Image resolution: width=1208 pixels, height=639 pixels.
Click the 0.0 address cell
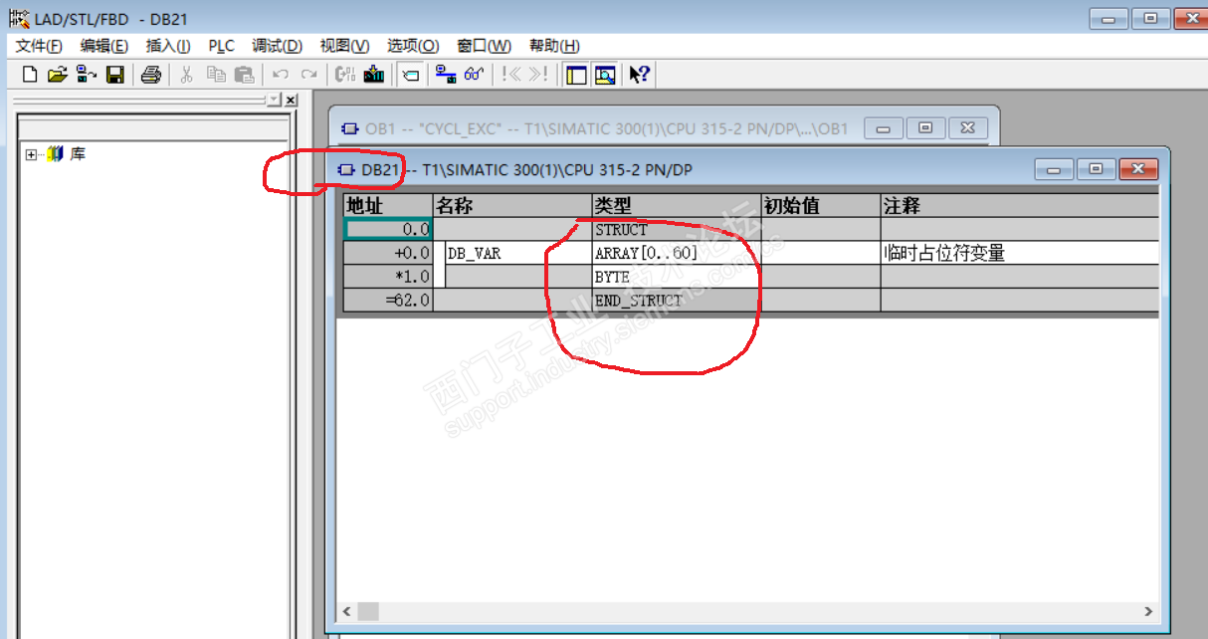tap(387, 229)
